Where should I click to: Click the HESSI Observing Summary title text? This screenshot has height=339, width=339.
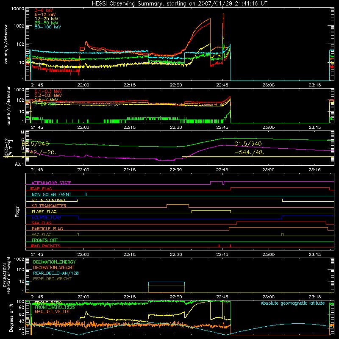179,4
